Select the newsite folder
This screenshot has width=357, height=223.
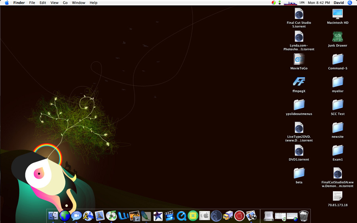[338, 128]
